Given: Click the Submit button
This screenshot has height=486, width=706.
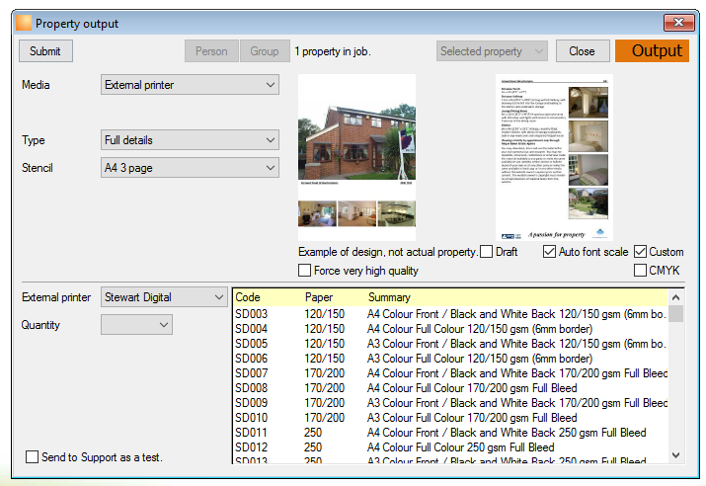Looking at the screenshot, I should pos(45,51).
